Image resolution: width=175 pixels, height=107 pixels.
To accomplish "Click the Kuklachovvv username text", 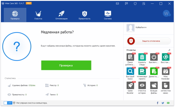I will point(141,27).
